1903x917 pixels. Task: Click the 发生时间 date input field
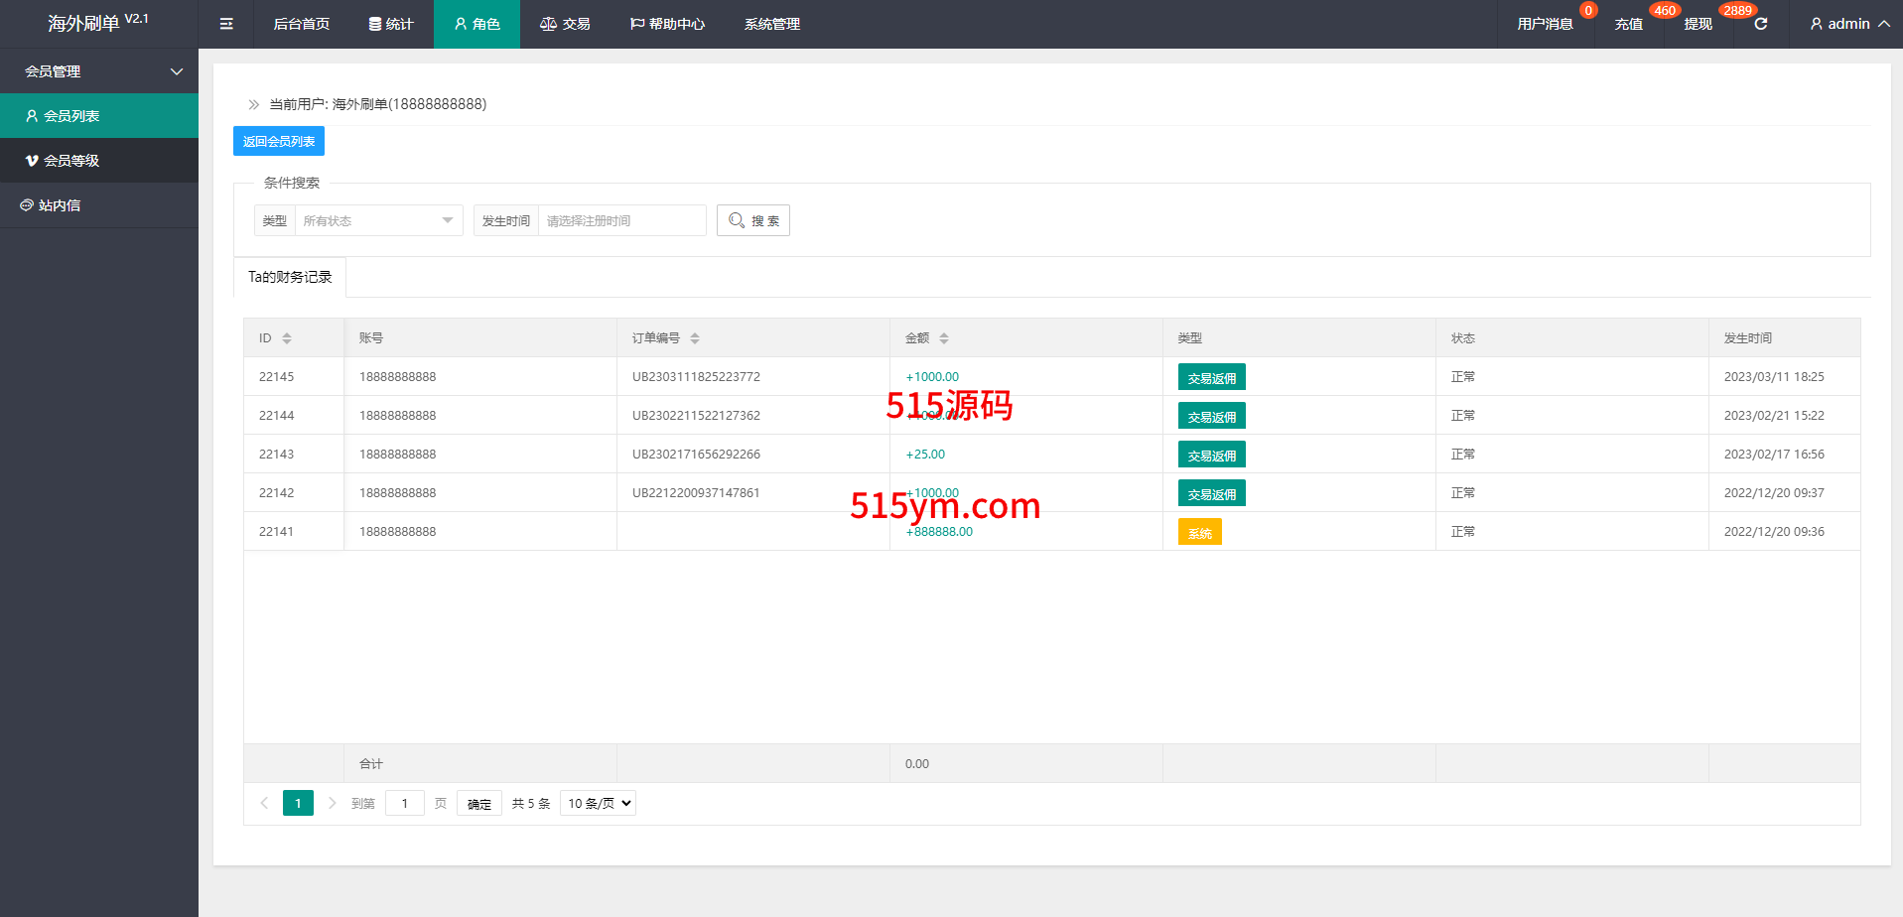click(621, 220)
